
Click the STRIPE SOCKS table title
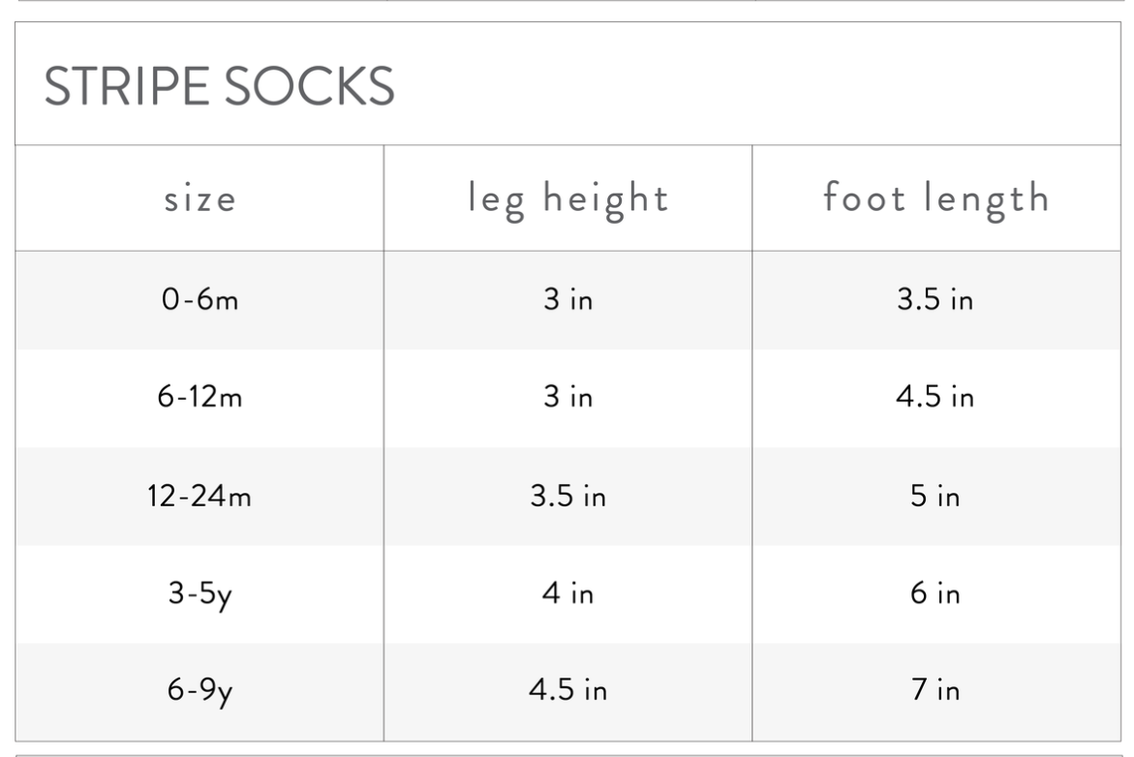coord(219,87)
